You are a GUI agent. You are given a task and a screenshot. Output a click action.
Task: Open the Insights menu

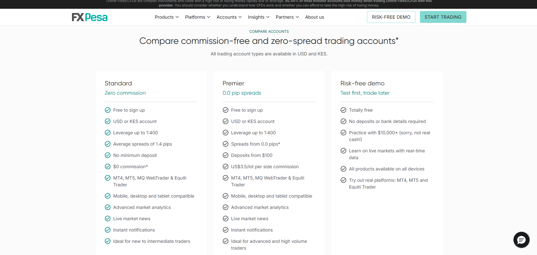pos(258,17)
